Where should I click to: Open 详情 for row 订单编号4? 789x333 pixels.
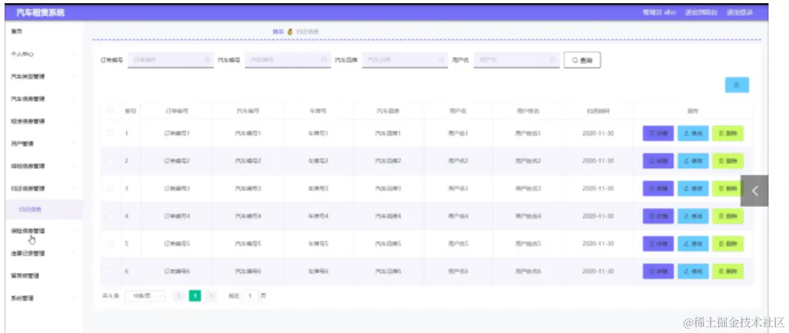click(658, 216)
